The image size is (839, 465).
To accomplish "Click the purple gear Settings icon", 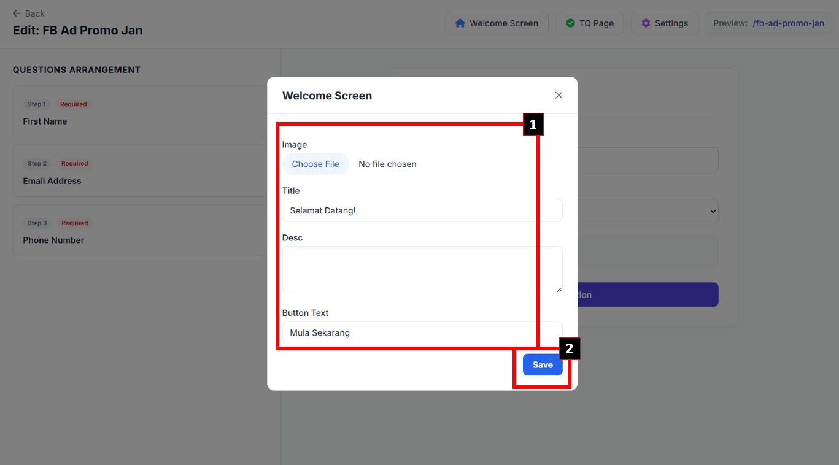I will click(x=646, y=23).
